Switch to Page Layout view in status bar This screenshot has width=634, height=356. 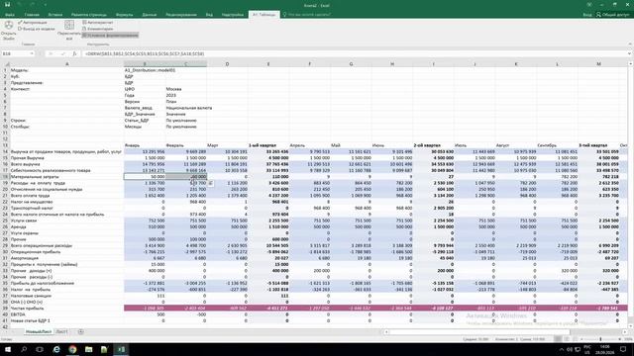tap(567, 339)
